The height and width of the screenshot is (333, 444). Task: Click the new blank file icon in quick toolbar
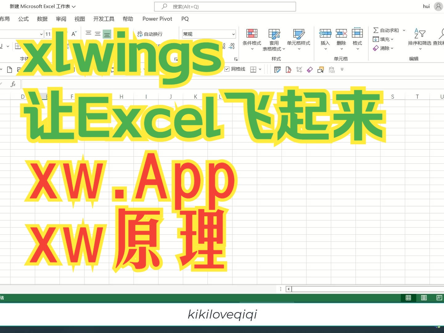[10, 70]
